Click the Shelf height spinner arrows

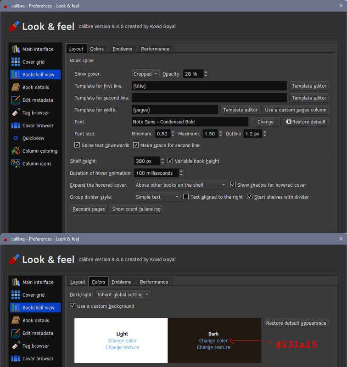(x=162, y=161)
